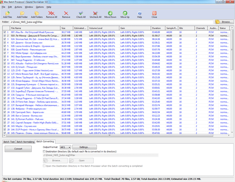Sort by Bits column header
235x182 pixels.
tap(186, 28)
